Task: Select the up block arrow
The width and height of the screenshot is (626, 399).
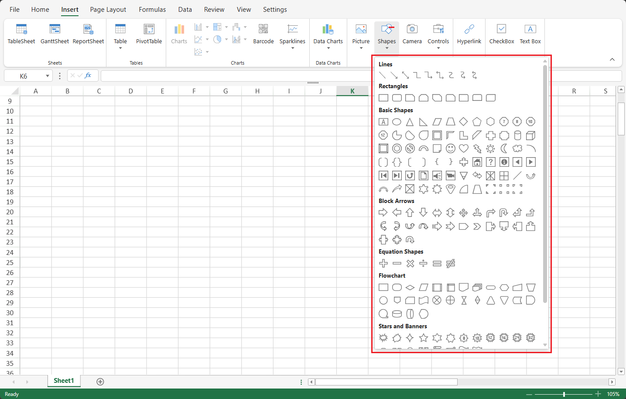Action: pyautogui.click(x=410, y=213)
